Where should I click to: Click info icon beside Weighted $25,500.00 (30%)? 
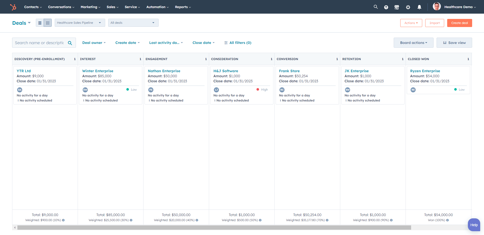131,220
